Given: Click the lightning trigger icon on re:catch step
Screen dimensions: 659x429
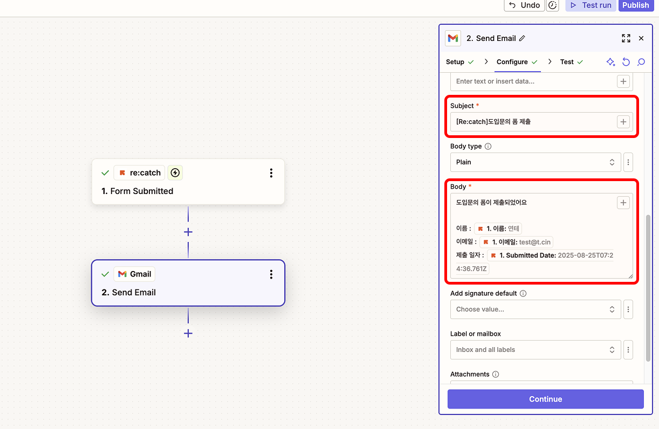Looking at the screenshot, I should (175, 173).
